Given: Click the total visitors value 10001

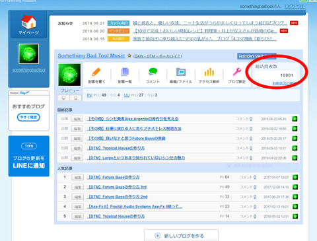Looking at the screenshot, I should point(287,75).
